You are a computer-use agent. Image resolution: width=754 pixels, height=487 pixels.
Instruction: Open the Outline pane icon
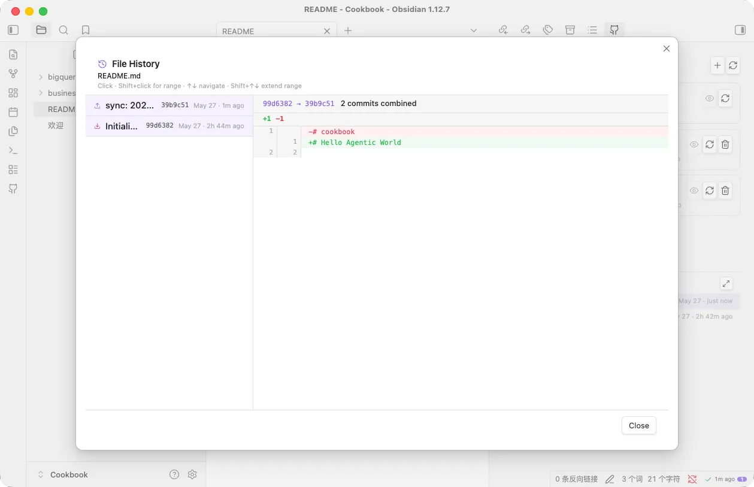click(592, 30)
